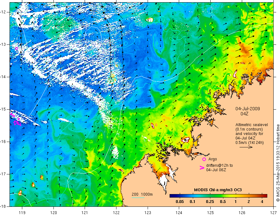
Task: Click the 04-Jul-2009 date label
Action: pos(248,109)
